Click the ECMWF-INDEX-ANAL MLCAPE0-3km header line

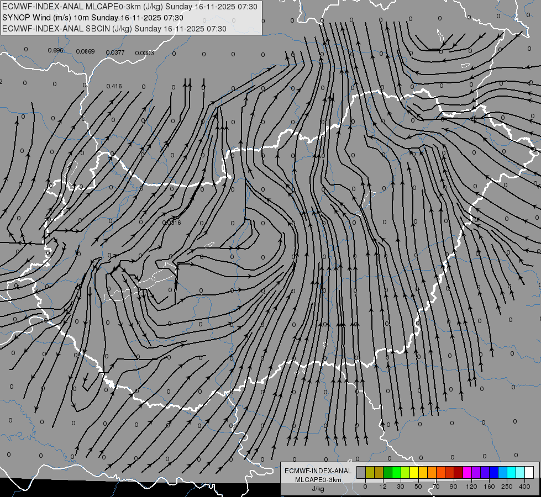pos(130,6)
